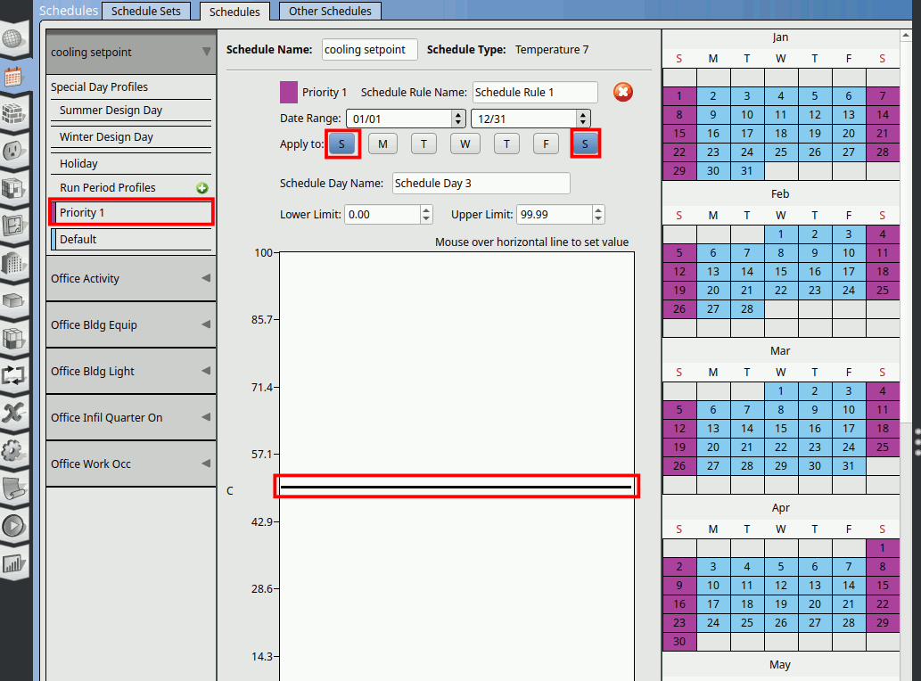Toggle Friday in Apply to days

[547, 144]
